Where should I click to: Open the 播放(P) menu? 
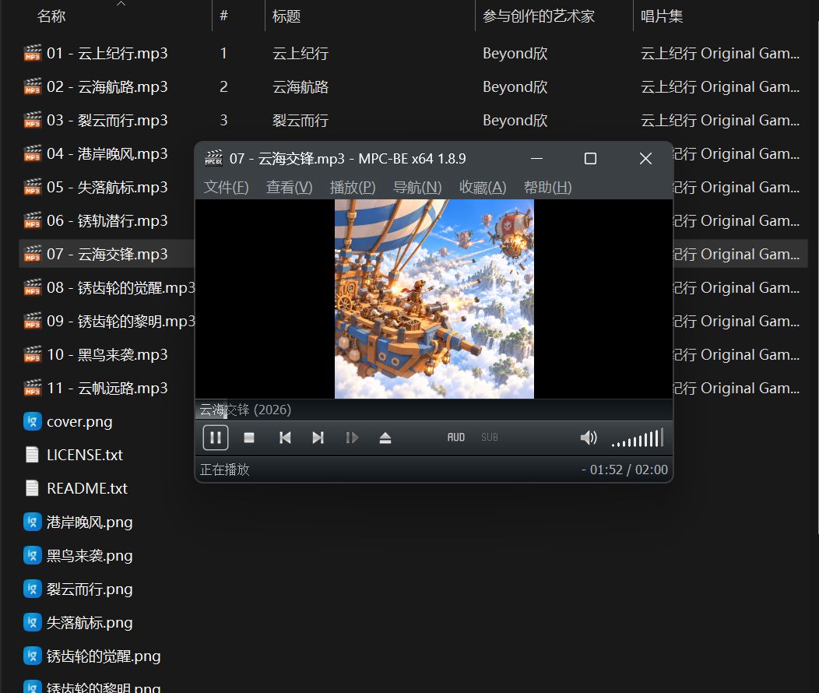click(353, 187)
